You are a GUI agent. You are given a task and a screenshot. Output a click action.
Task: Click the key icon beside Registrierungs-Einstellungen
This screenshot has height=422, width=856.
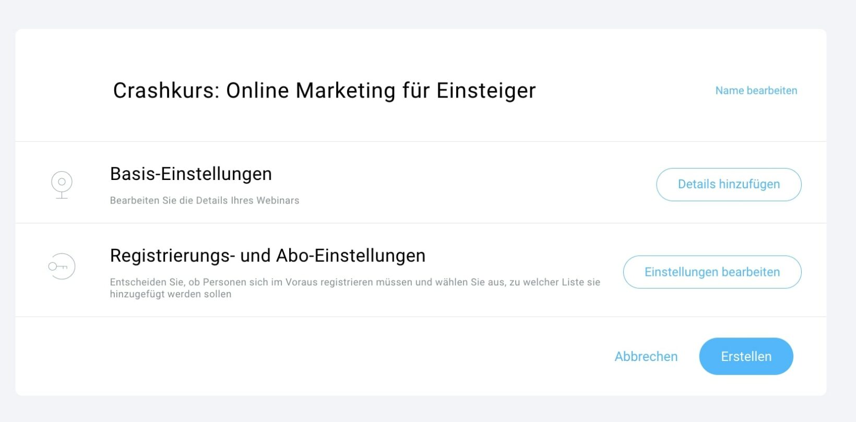[x=62, y=267]
